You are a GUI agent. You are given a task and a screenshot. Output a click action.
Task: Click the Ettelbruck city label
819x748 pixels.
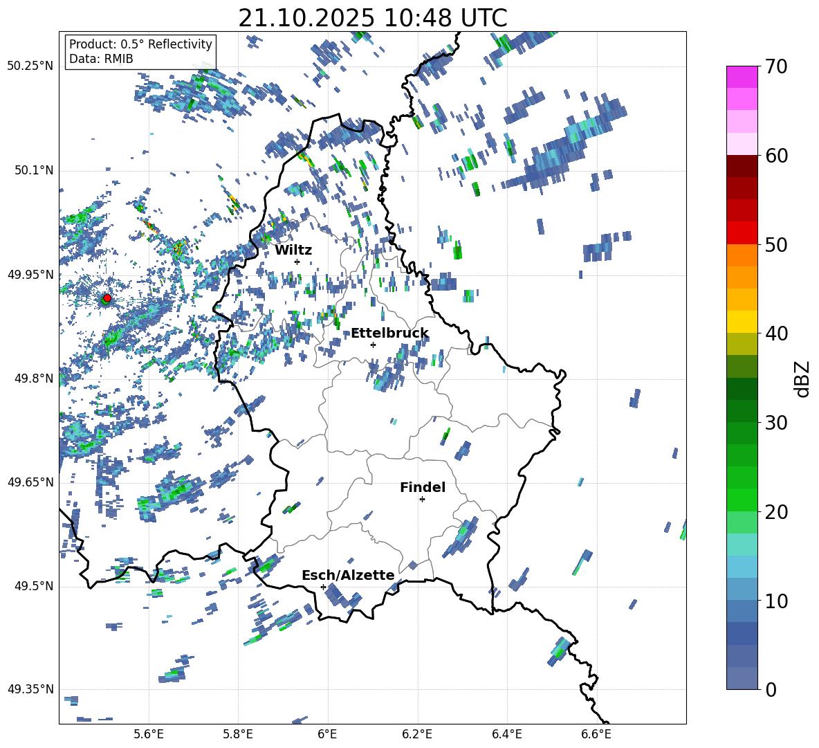click(x=389, y=334)
